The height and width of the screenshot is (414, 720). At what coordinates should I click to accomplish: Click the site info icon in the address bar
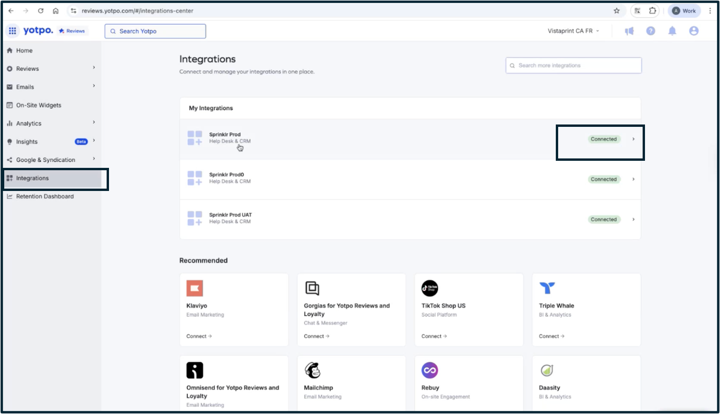click(73, 11)
